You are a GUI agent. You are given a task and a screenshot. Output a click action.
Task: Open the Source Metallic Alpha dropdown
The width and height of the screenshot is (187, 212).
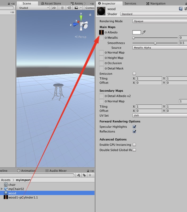[160, 48]
